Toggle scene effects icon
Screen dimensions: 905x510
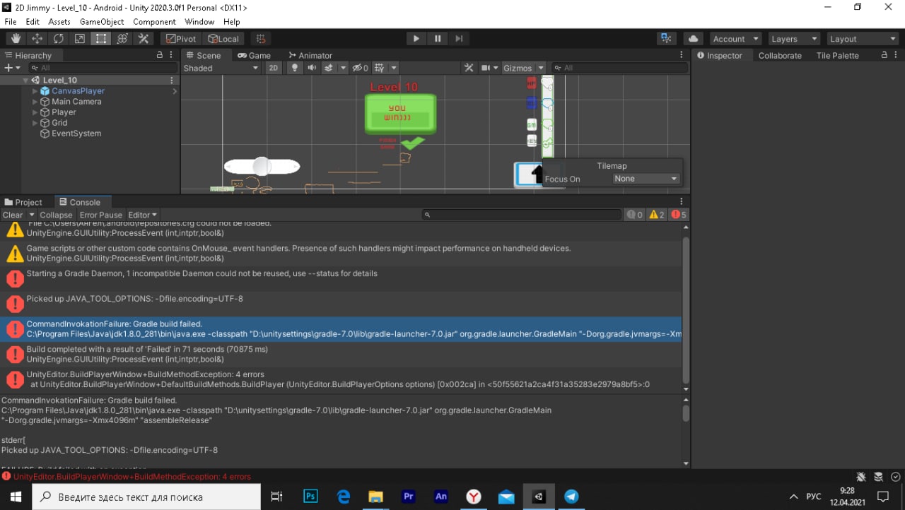point(329,68)
